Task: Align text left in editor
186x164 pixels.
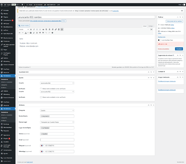Action: (46, 30)
